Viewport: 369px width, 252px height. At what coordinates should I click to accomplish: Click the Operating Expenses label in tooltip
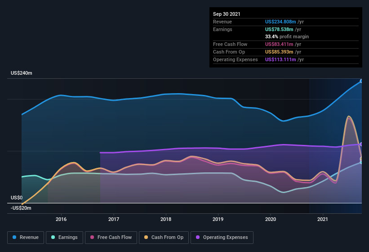pyautogui.click(x=236, y=59)
